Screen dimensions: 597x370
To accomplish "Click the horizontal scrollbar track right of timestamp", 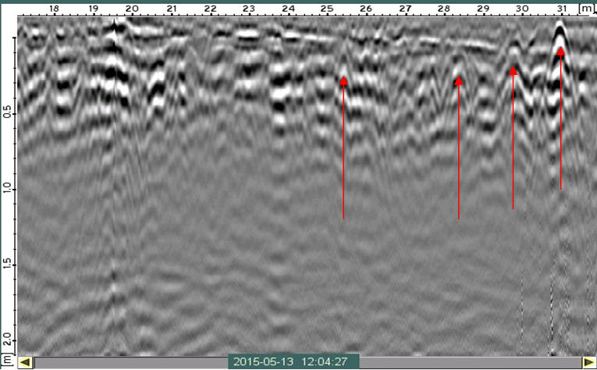I will coord(468,362).
